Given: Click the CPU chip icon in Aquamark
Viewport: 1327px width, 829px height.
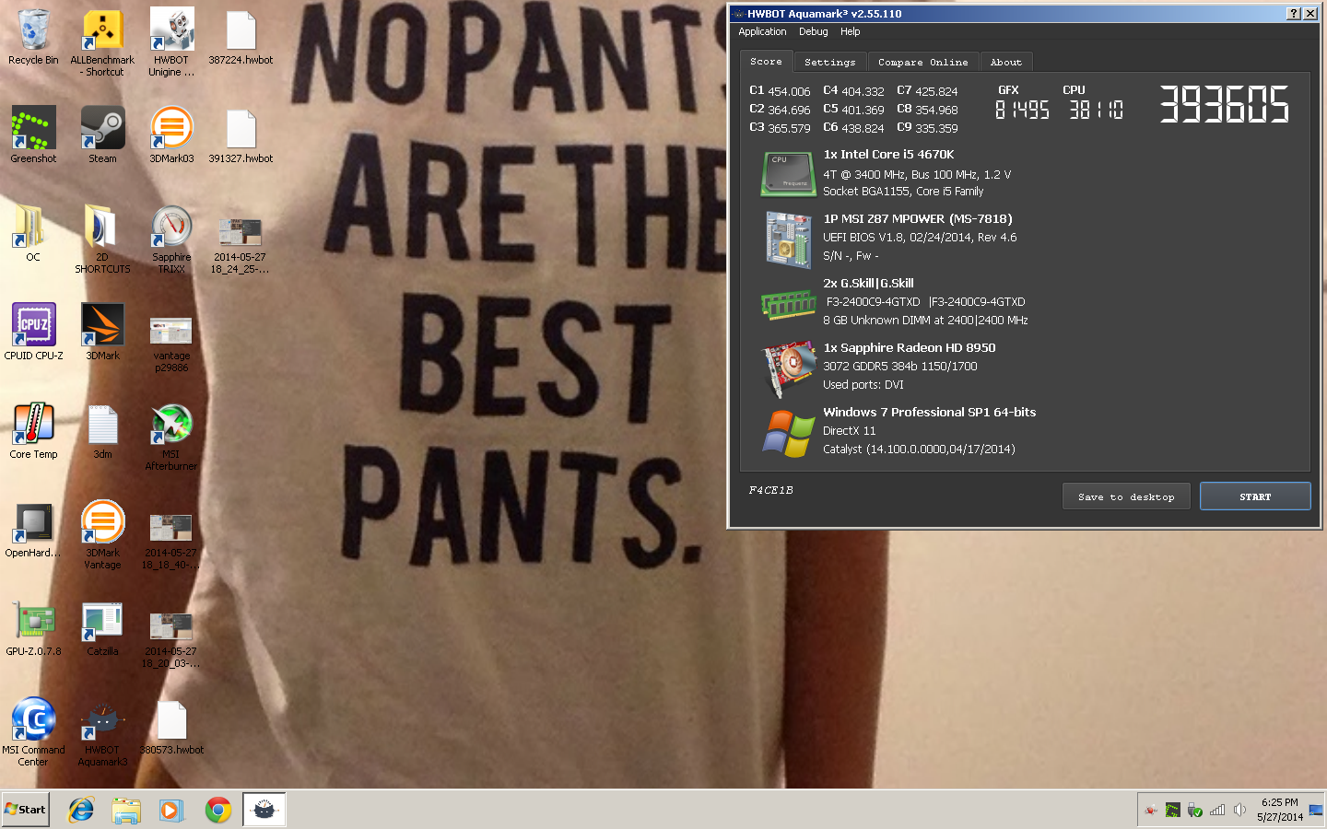Looking at the screenshot, I should pyautogui.click(x=788, y=173).
